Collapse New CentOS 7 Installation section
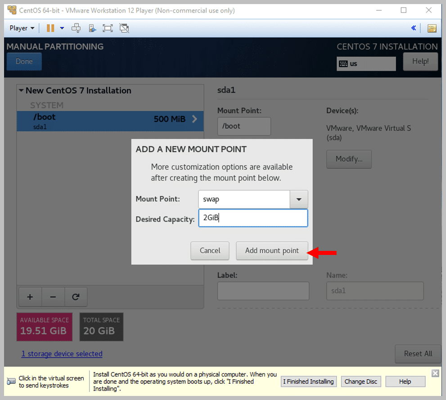Screen dimensions: 446x400 pos(21,91)
